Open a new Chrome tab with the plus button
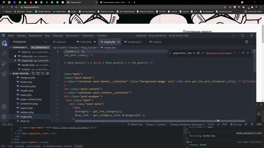 tap(134, 2)
